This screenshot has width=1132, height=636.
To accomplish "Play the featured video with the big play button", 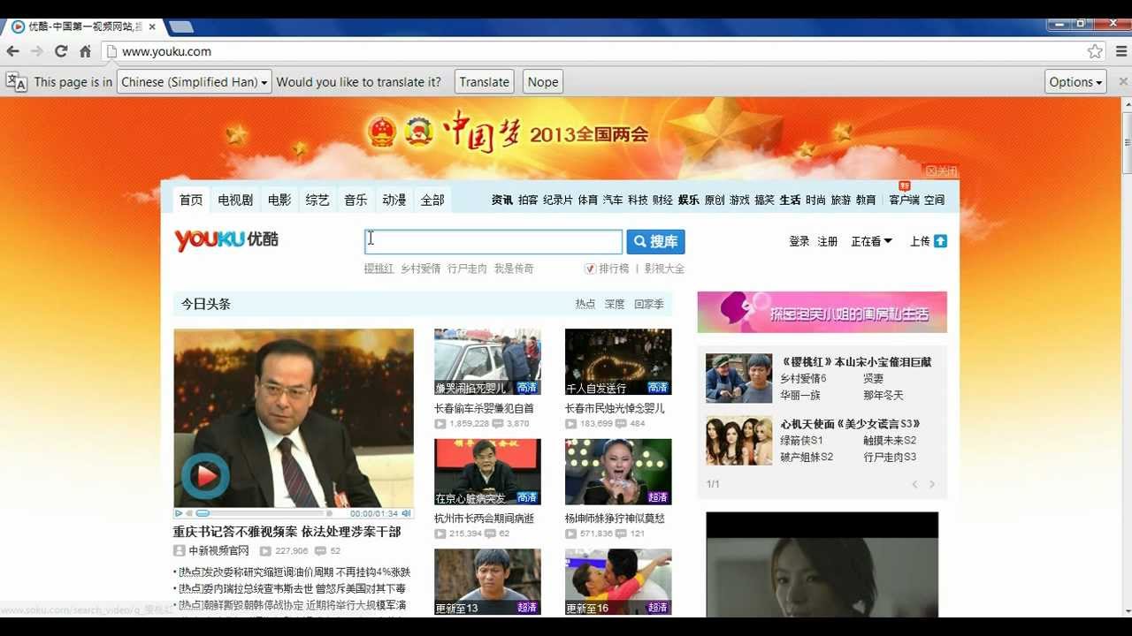I will tap(205, 477).
